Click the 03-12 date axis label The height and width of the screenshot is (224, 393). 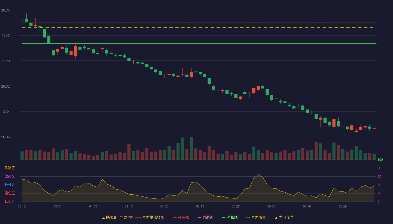pyautogui.click(x=22, y=206)
